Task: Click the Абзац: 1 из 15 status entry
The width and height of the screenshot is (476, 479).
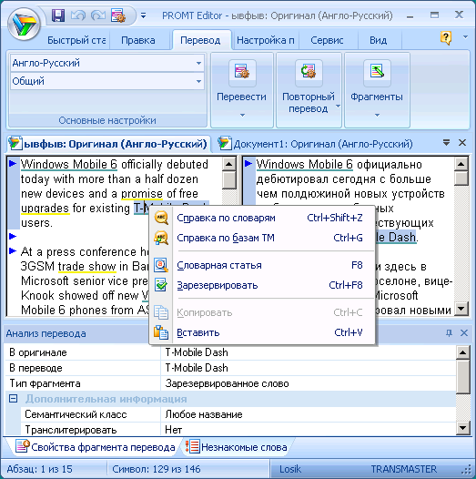Action: coord(40,469)
